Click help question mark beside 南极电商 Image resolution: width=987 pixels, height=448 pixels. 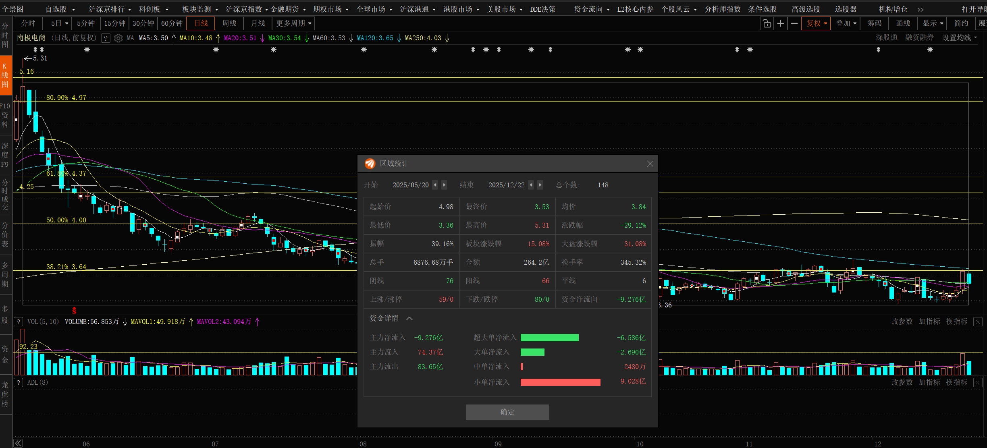tap(106, 38)
